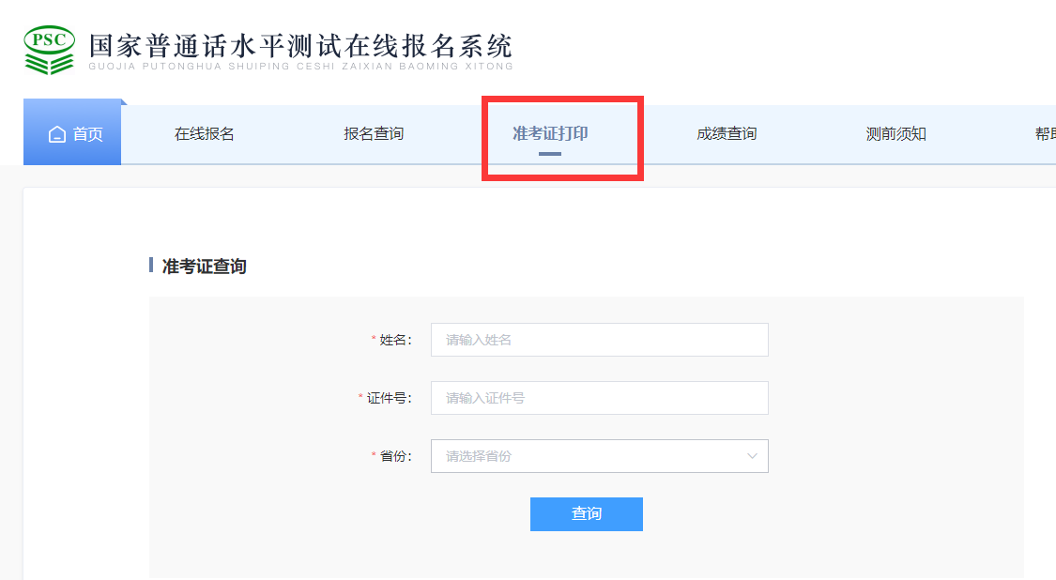The height and width of the screenshot is (580, 1056).
Task: Select the 准考证打印 tab
Action: pos(550,133)
